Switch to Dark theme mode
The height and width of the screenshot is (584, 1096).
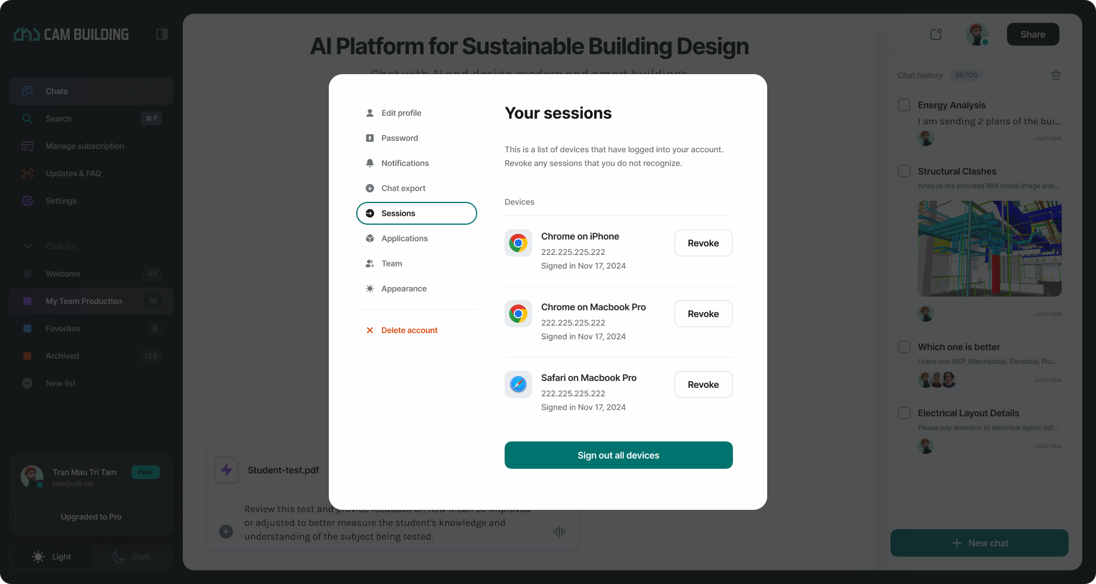[132, 557]
